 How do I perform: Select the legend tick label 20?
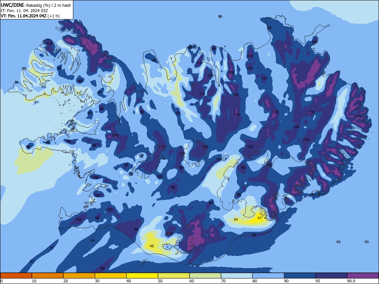(66, 281)
